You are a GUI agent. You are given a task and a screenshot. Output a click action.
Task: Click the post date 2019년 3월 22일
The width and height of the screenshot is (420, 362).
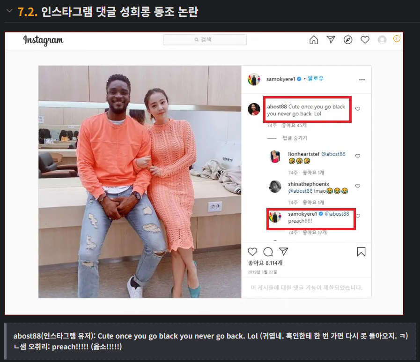[262, 272]
